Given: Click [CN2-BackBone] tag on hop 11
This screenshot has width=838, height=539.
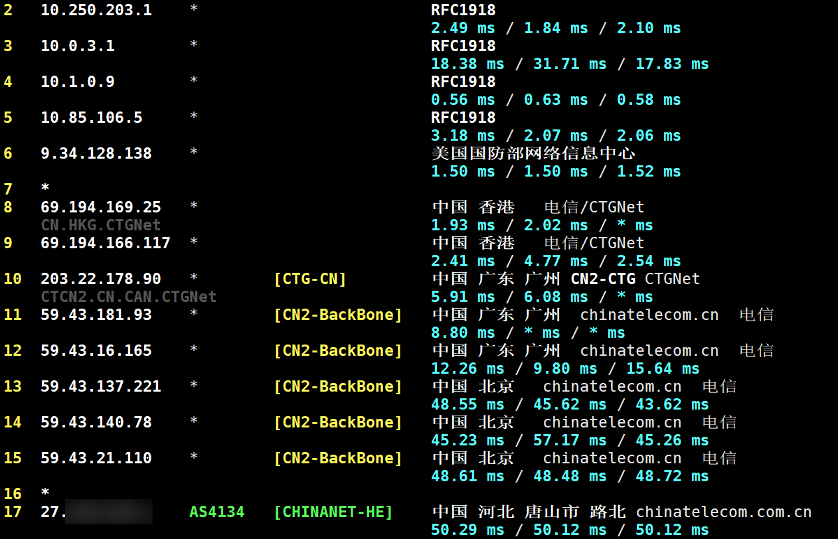Looking at the screenshot, I should 338,315.
